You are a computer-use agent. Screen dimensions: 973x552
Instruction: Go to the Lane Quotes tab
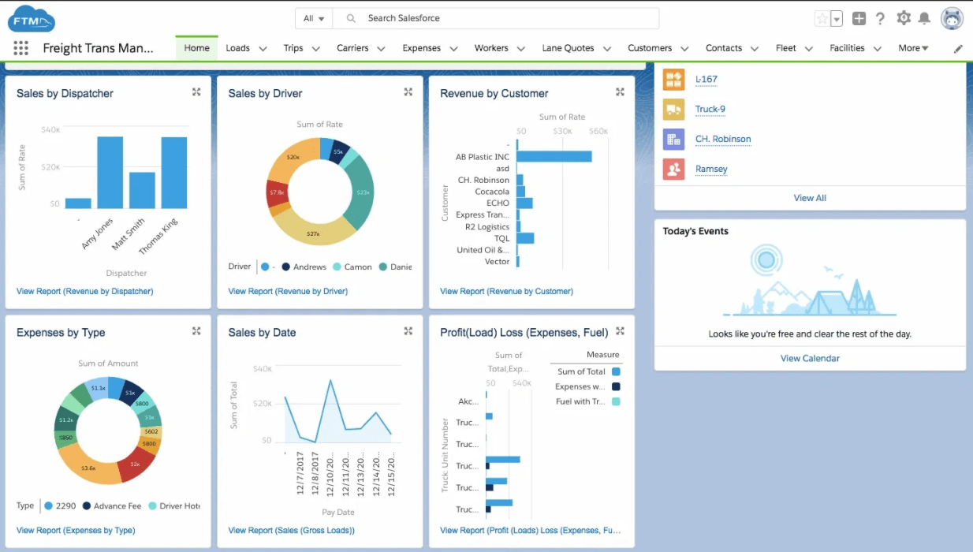click(568, 48)
